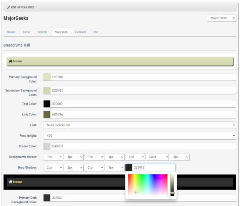
Task: Edit the Secondary Background Color field D2D4B0
Action: click(x=143, y=91)
